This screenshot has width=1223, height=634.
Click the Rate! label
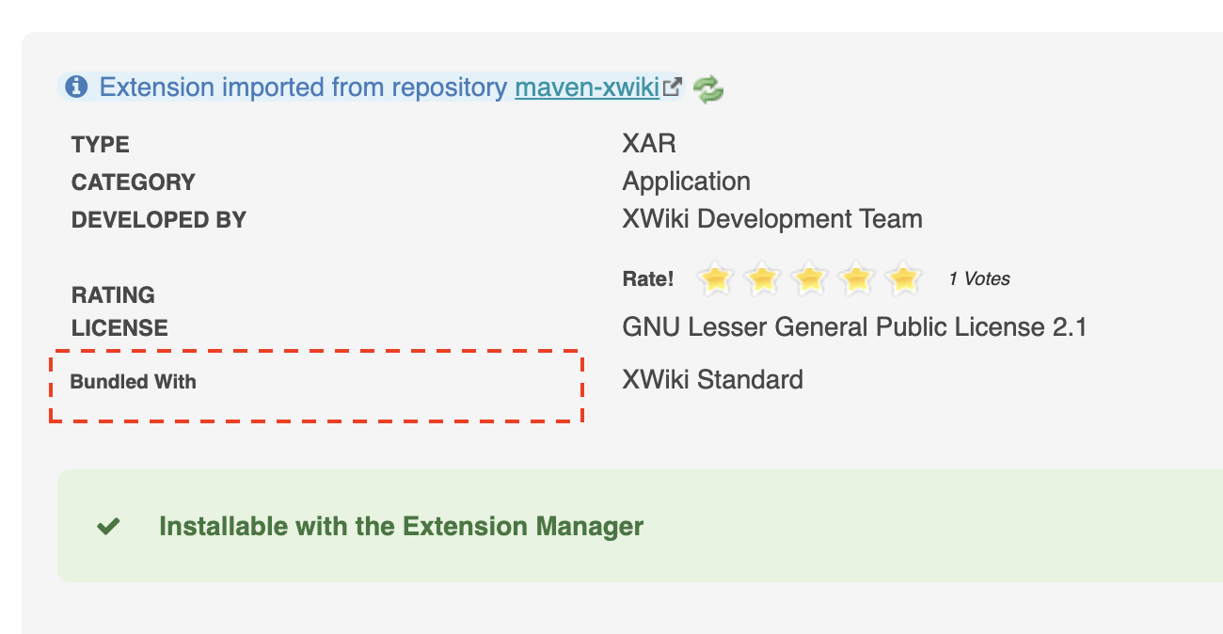648,278
